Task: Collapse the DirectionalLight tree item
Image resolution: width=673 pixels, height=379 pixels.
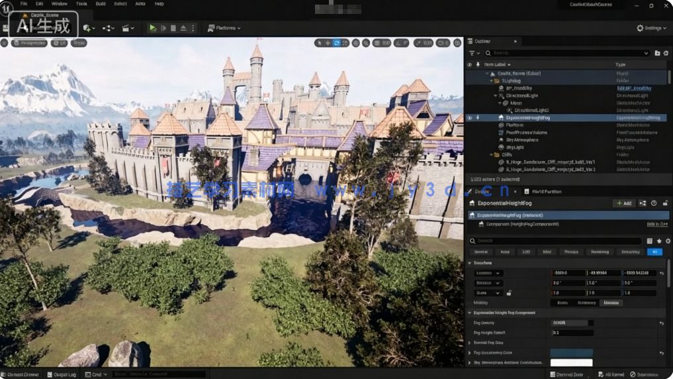Action: click(x=495, y=96)
